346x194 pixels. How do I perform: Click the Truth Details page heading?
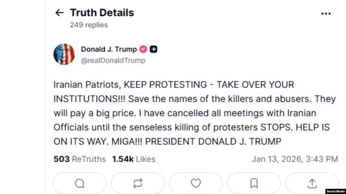click(x=102, y=13)
